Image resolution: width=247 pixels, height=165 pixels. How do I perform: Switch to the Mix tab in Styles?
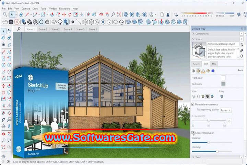coord(214,64)
